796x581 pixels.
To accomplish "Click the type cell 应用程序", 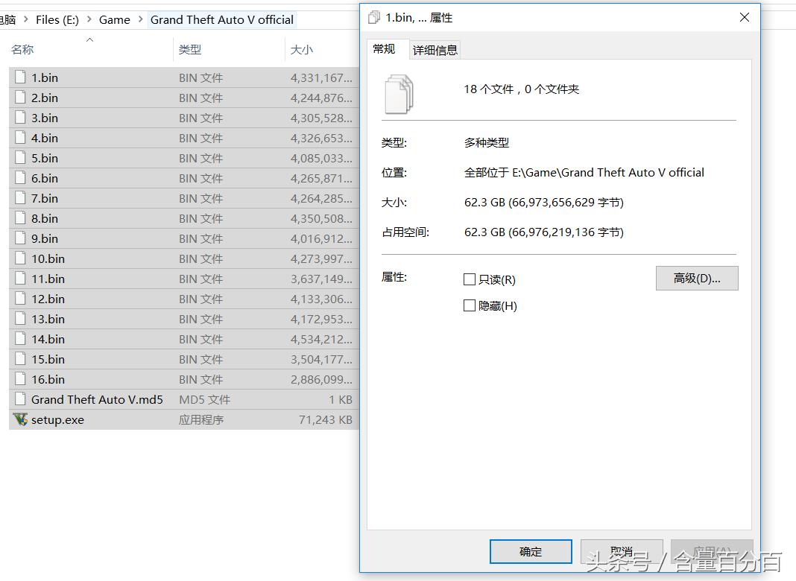I will coord(201,420).
